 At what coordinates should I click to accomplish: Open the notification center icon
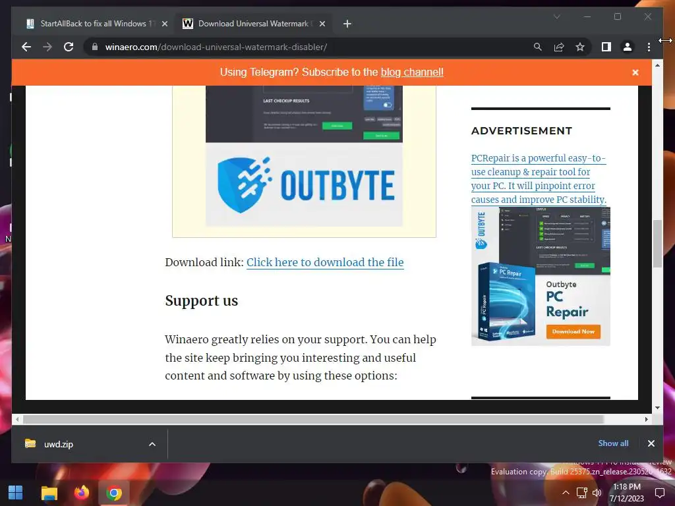click(x=659, y=493)
